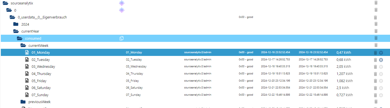Viewport: 390px width, 108px height.
Task: Click first timestamp 2024-12-17 14:26:52.753
Action: coord(275,60)
